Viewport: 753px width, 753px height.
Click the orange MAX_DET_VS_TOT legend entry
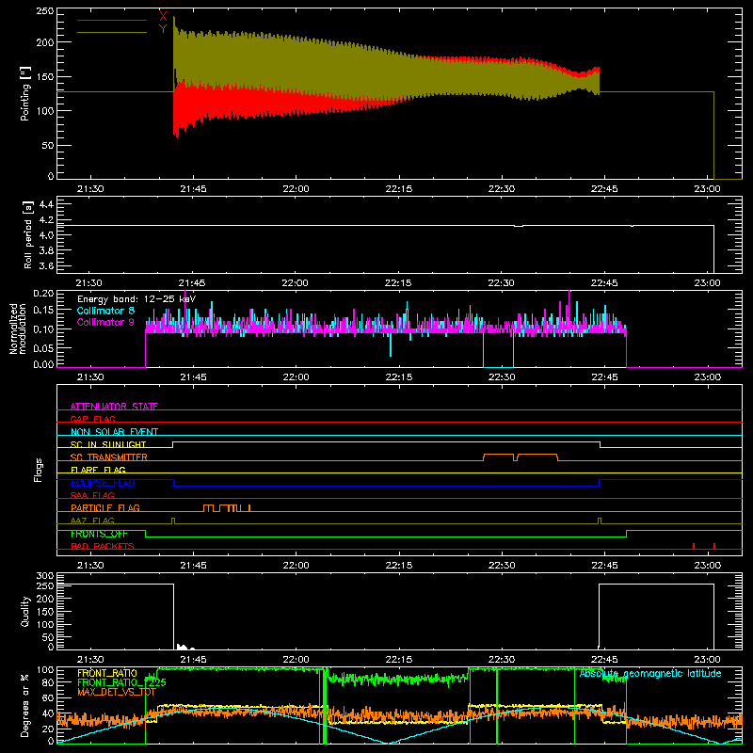pos(116,692)
